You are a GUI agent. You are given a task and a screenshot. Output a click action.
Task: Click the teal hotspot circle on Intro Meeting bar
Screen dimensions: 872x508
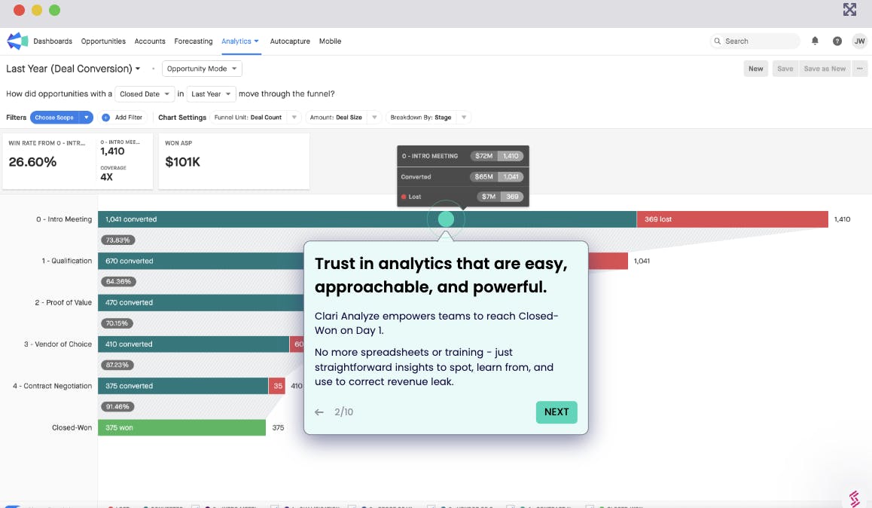pyautogui.click(x=446, y=219)
